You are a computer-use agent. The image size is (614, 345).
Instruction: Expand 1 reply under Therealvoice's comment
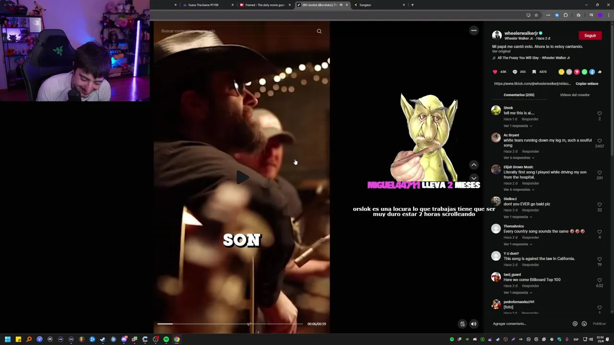518,244
